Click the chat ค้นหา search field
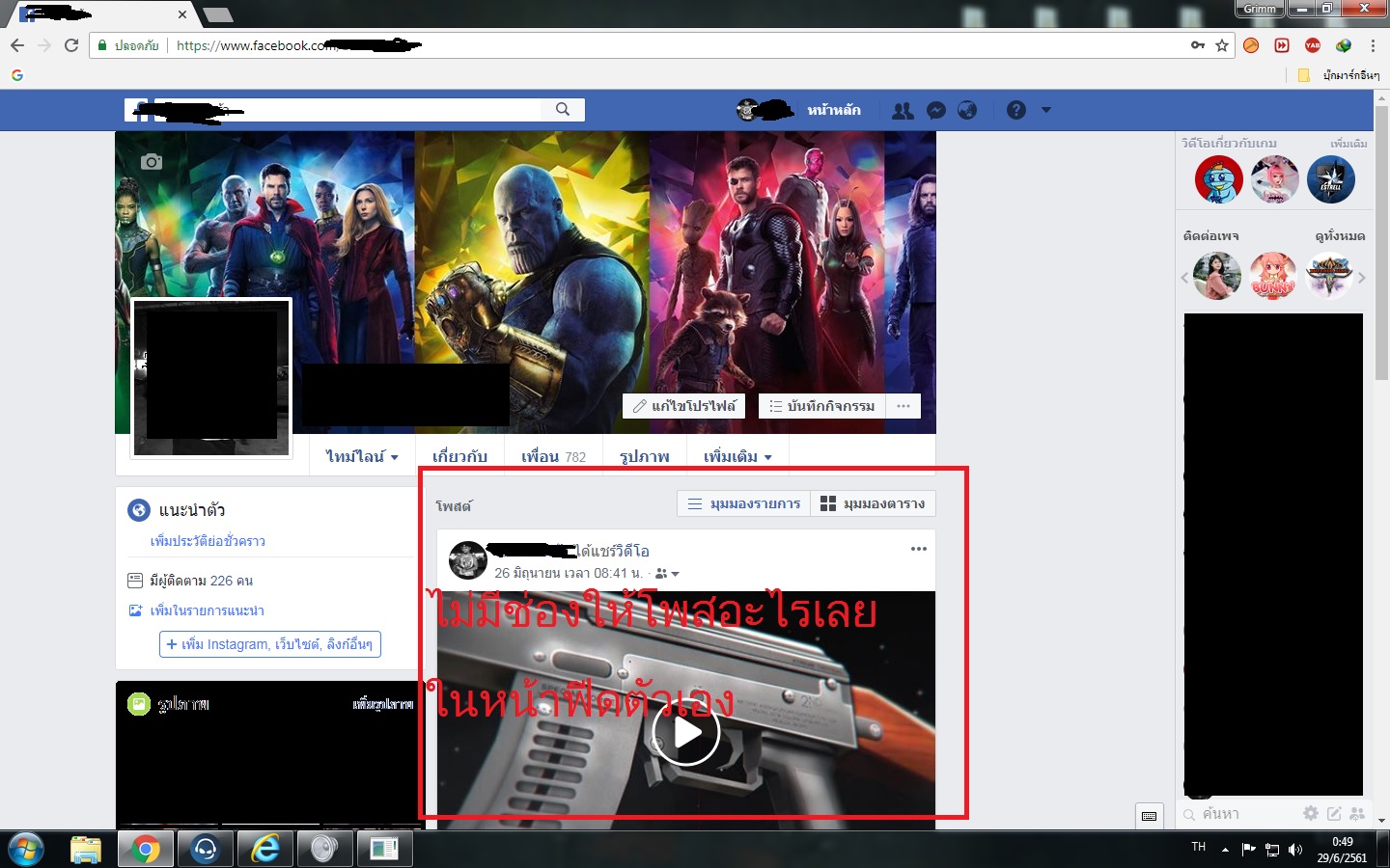The height and width of the screenshot is (868, 1390). [x=1238, y=814]
